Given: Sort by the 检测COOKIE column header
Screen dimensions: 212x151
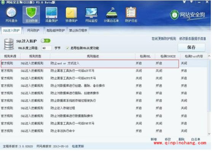Looking at the screenshot, I should [x=168, y=56].
